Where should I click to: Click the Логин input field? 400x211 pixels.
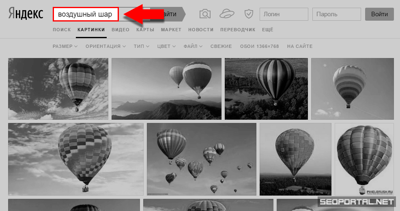pyautogui.click(x=284, y=15)
